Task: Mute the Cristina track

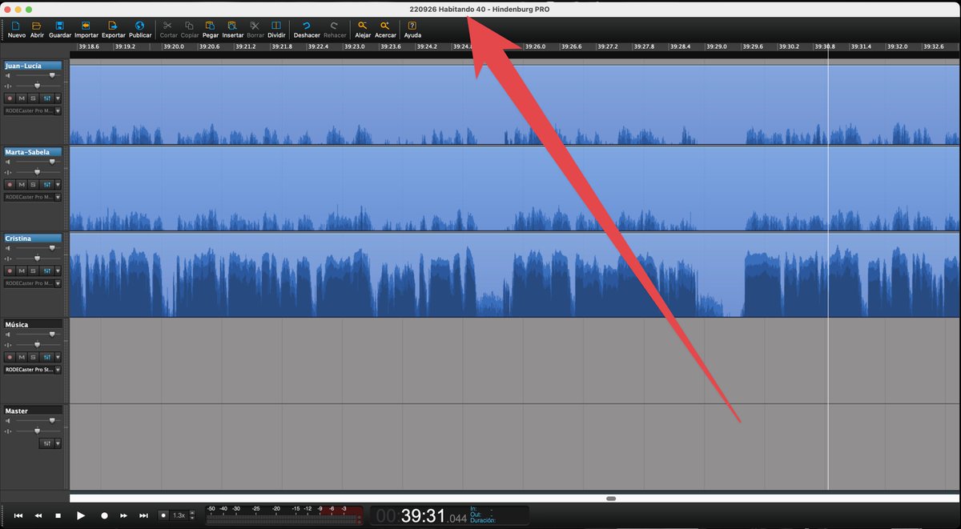Action: [x=22, y=271]
